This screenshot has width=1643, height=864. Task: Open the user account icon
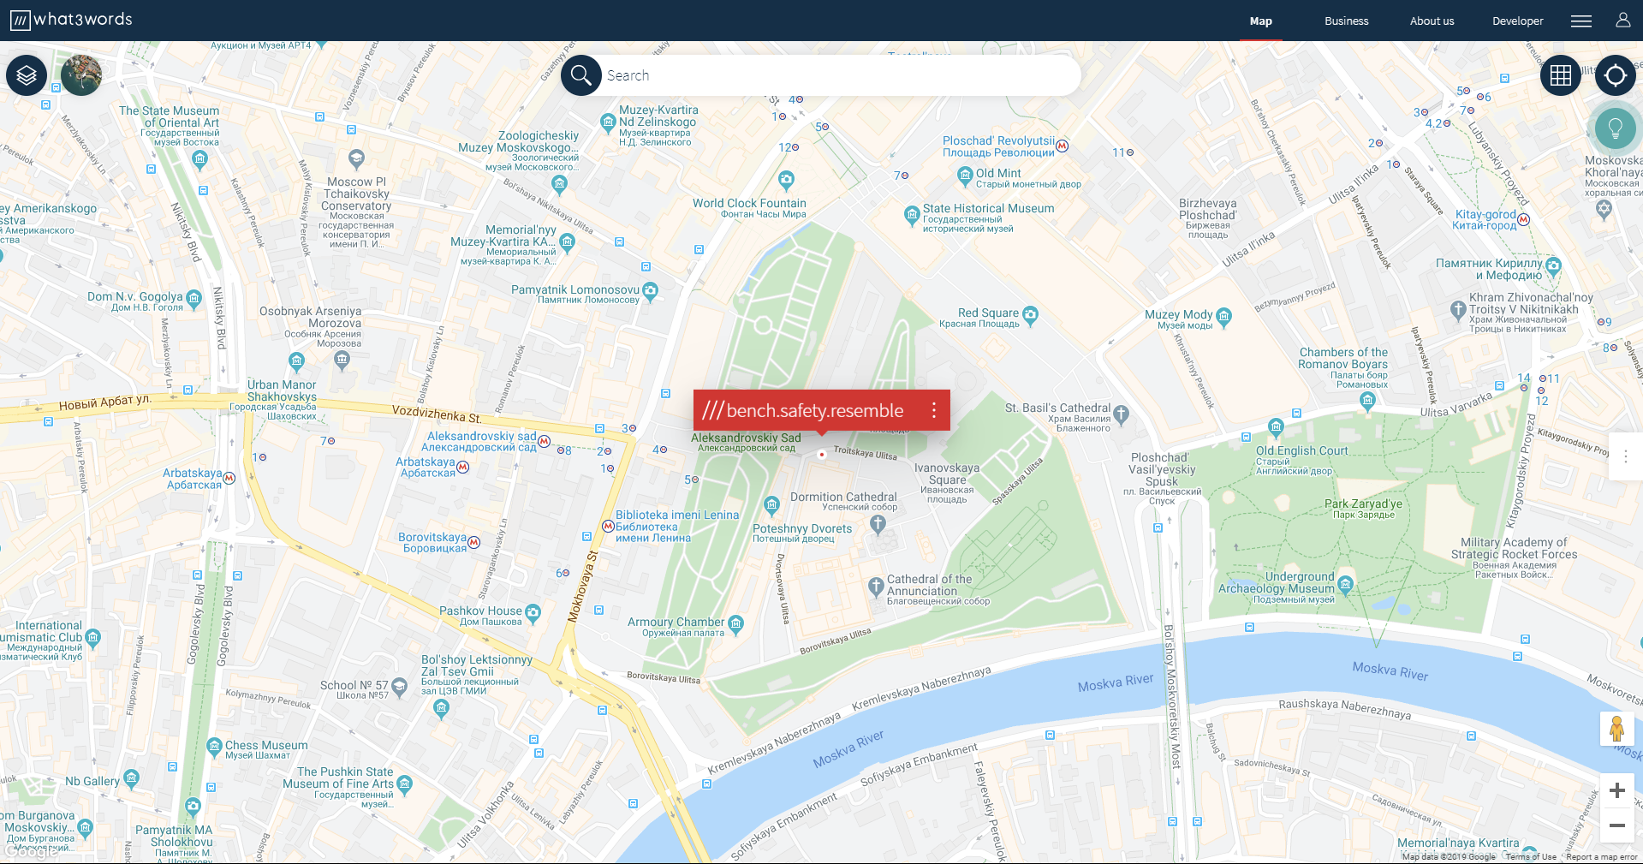[x=1622, y=21]
